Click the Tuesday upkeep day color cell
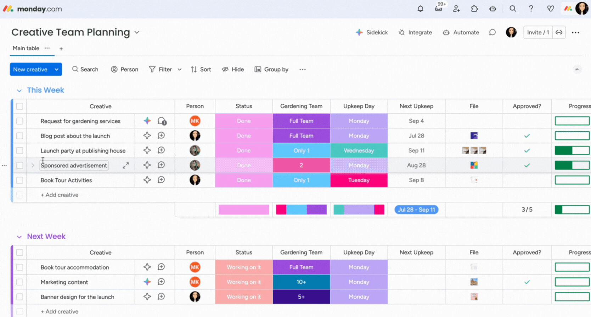Screen dimensions: 591x317 359,180
